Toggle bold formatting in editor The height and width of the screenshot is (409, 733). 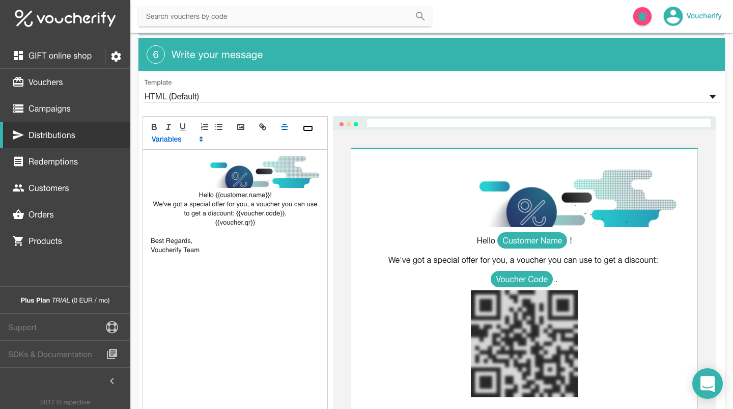click(154, 127)
